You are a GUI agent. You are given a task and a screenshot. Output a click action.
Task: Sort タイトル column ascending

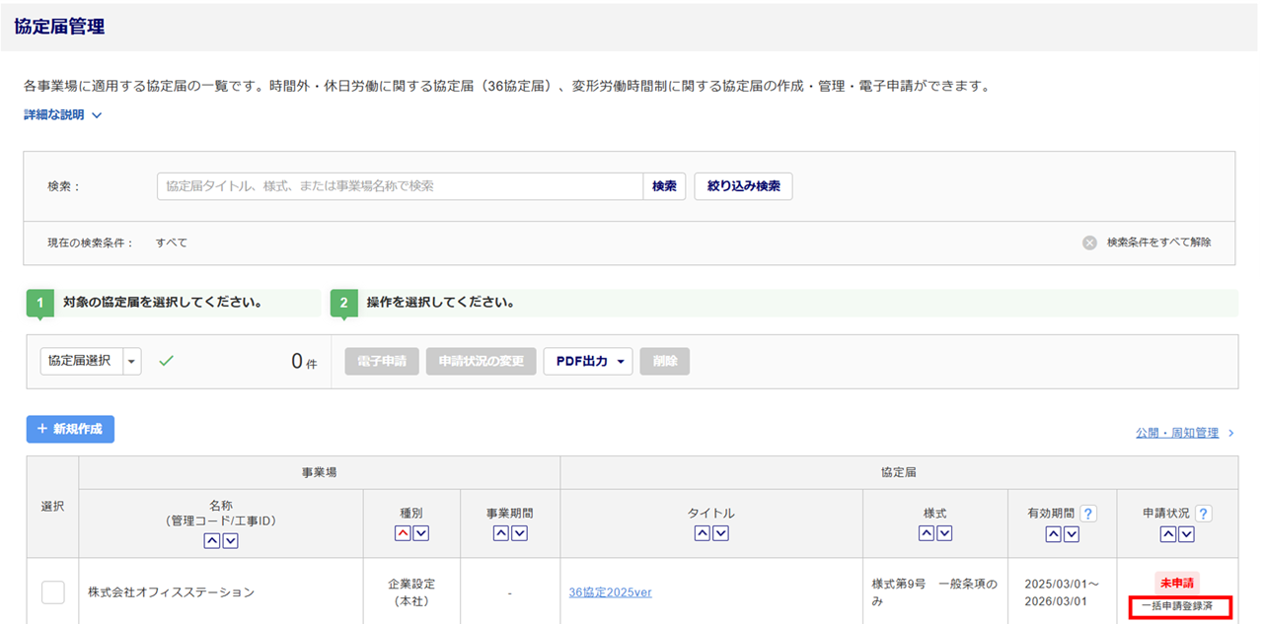[x=703, y=533]
